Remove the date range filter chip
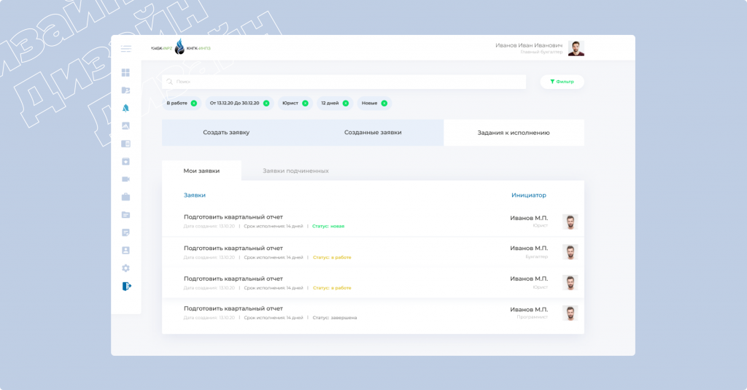Screen dimensions: 747x390 266,103
